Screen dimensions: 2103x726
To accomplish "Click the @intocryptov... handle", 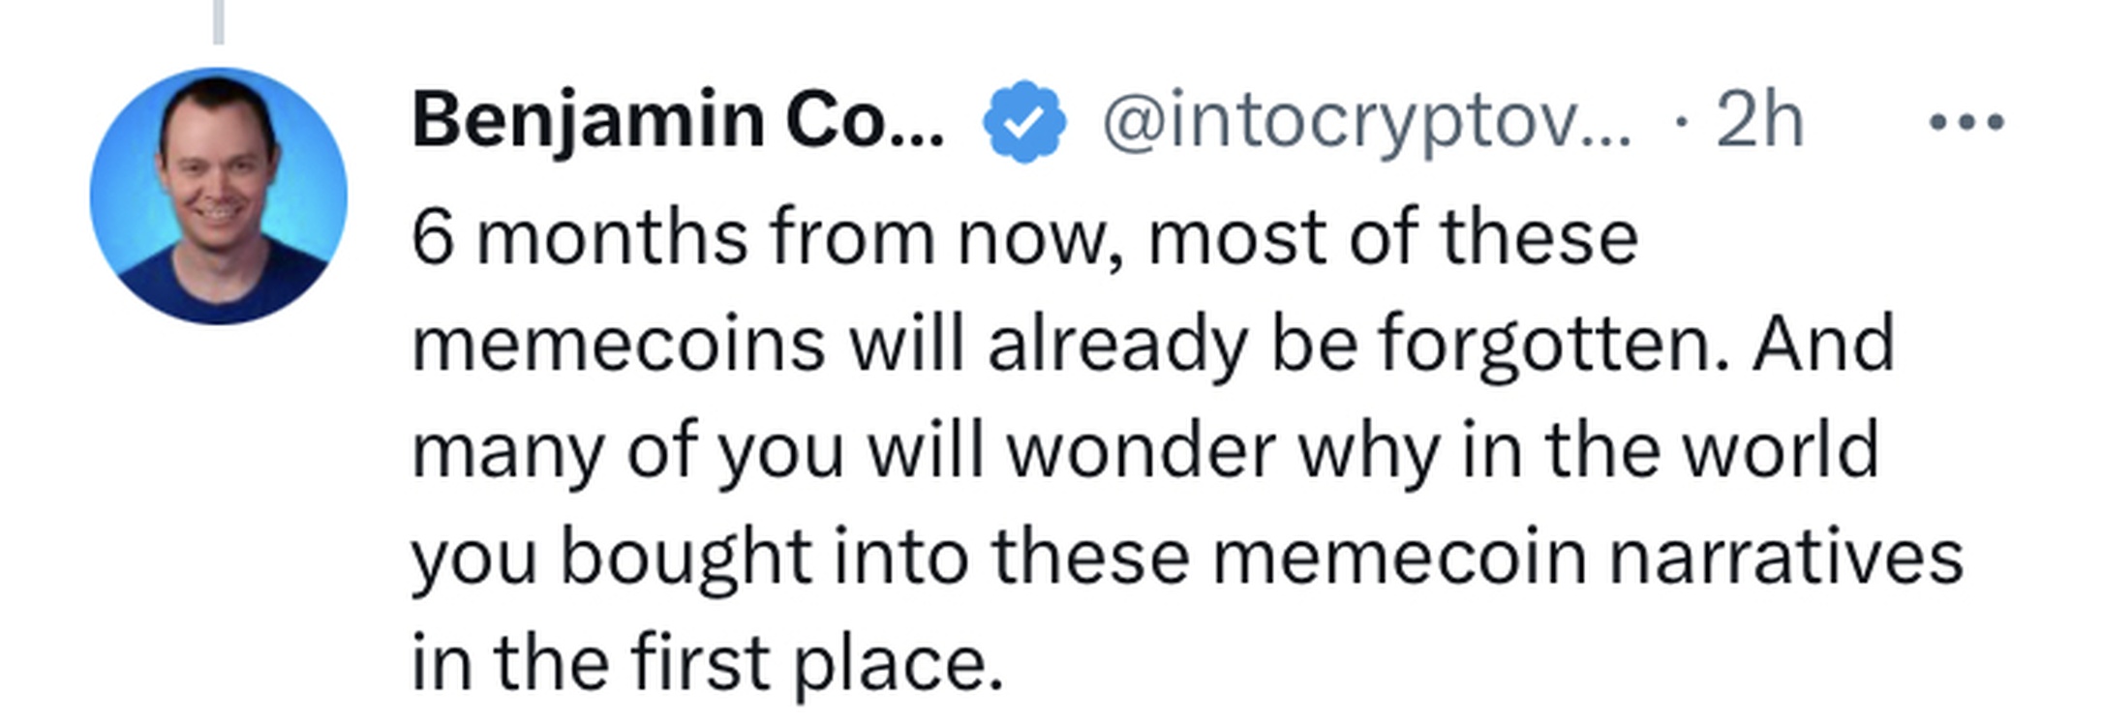I will [x=1366, y=123].
